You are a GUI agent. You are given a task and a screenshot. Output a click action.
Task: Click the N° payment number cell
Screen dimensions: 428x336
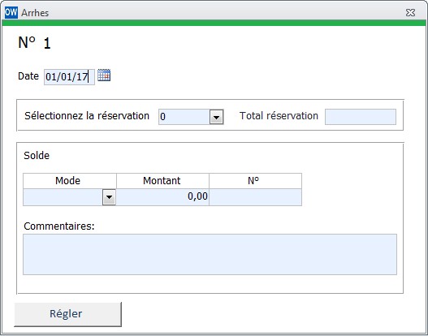(256, 197)
